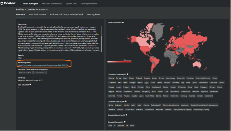
Task: Select the Saudi Arabia country tag
Action: pos(203,83)
